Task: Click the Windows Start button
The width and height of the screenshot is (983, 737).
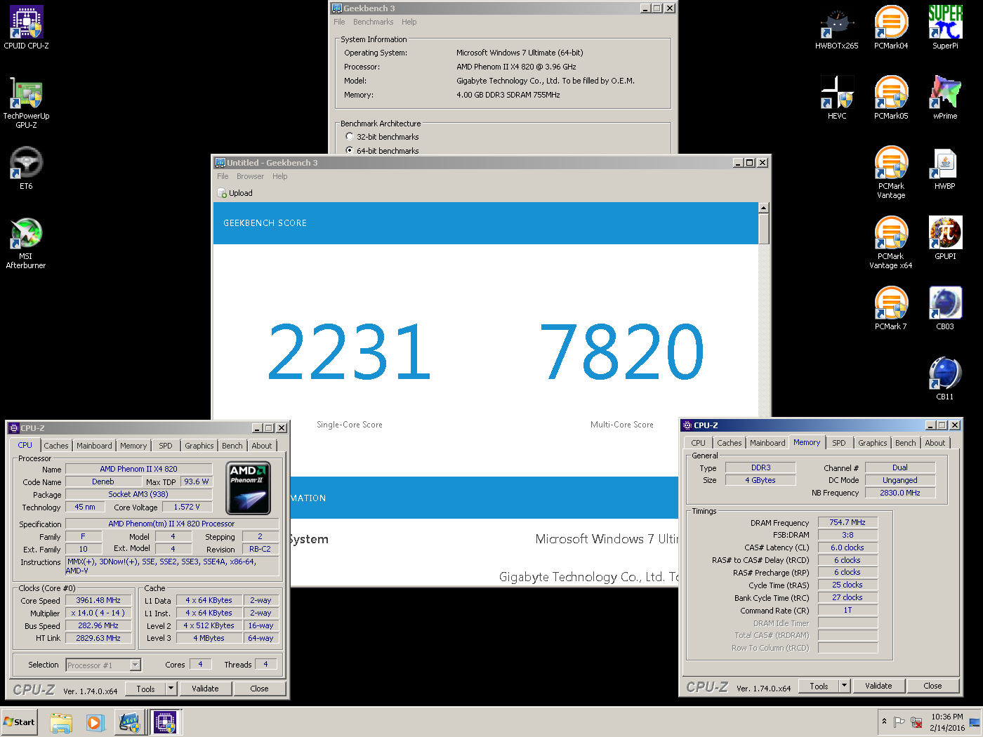Action: tap(19, 722)
